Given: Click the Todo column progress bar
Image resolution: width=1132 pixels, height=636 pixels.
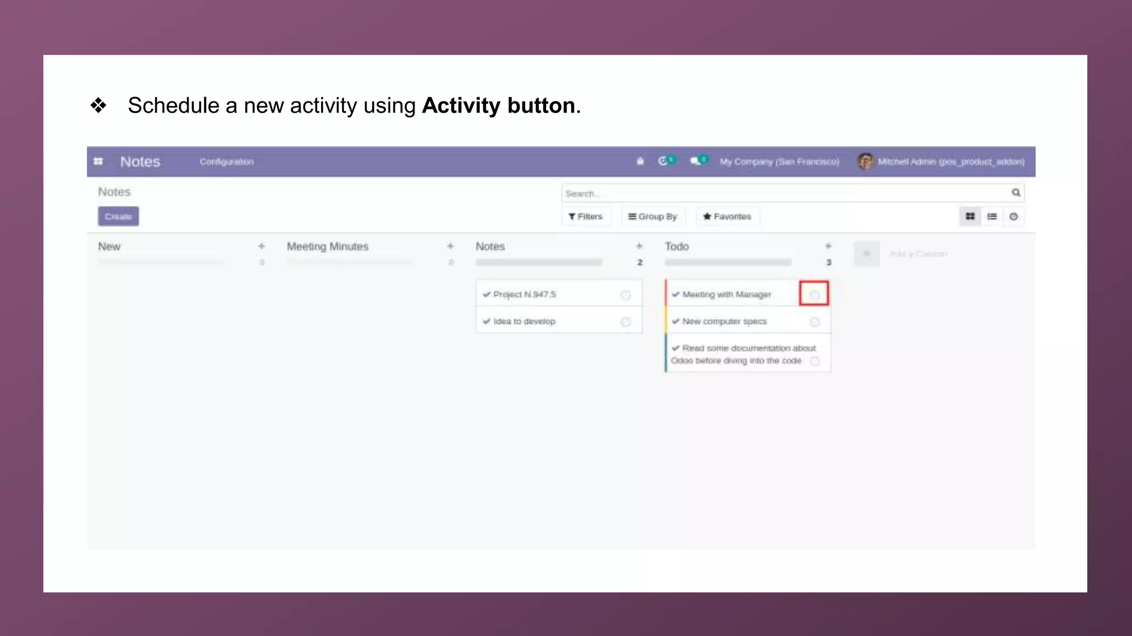Looking at the screenshot, I should [727, 263].
